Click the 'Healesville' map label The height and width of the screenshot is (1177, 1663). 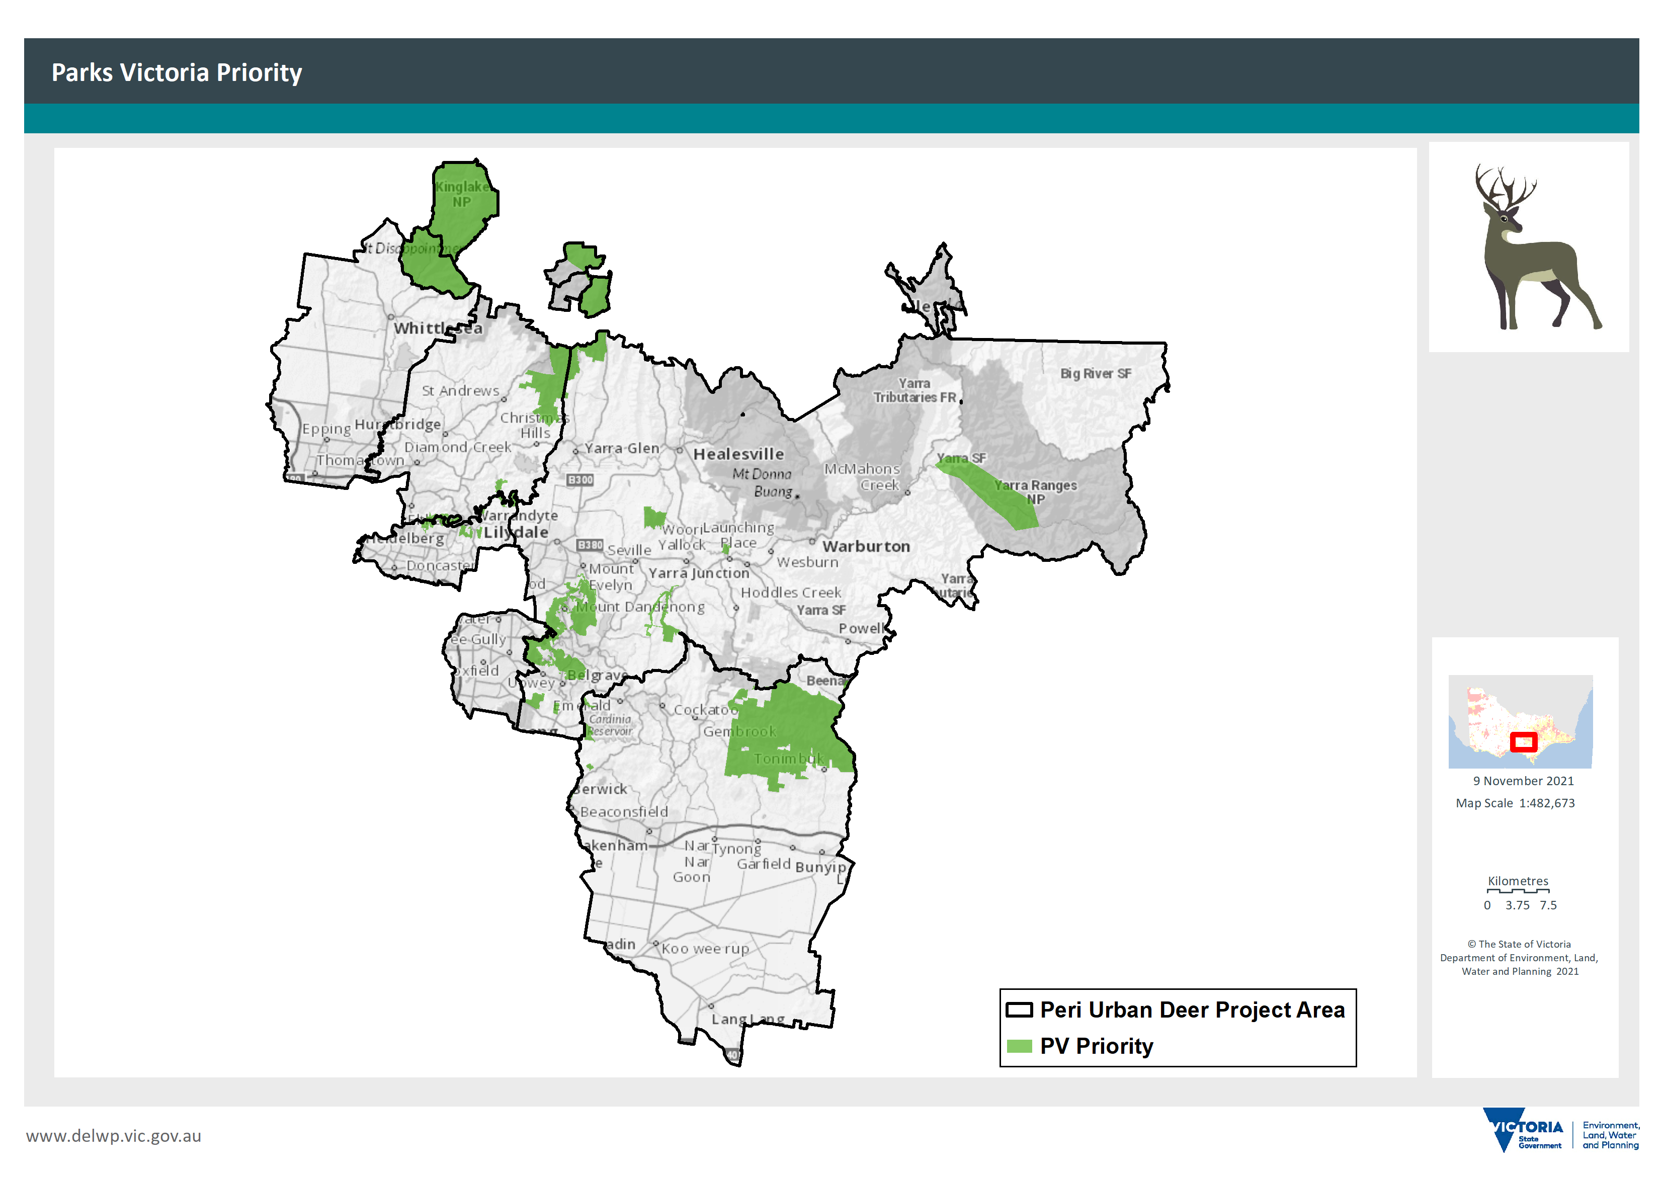click(738, 454)
